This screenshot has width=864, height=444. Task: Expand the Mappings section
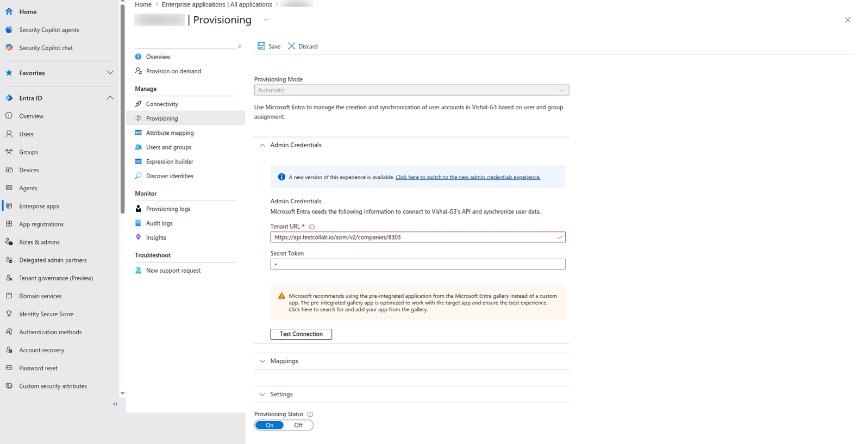point(262,361)
